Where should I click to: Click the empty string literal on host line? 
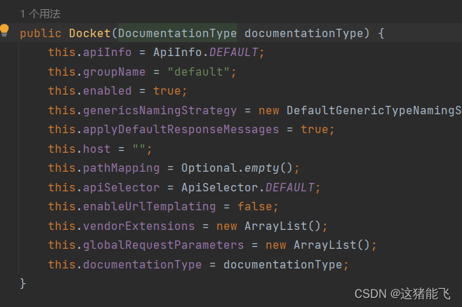pyautogui.click(x=138, y=147)
